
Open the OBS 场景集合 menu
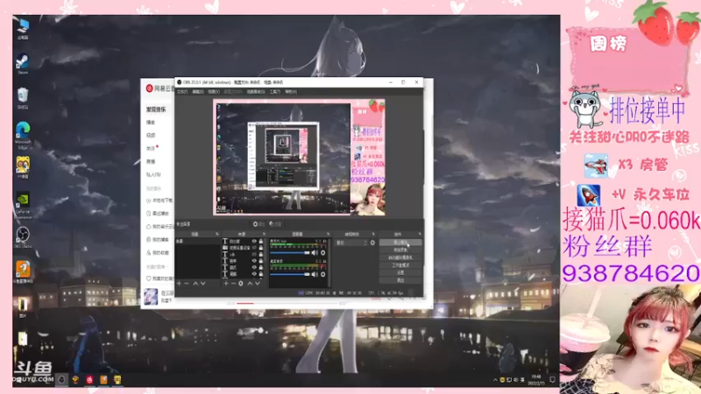[256, 92]
